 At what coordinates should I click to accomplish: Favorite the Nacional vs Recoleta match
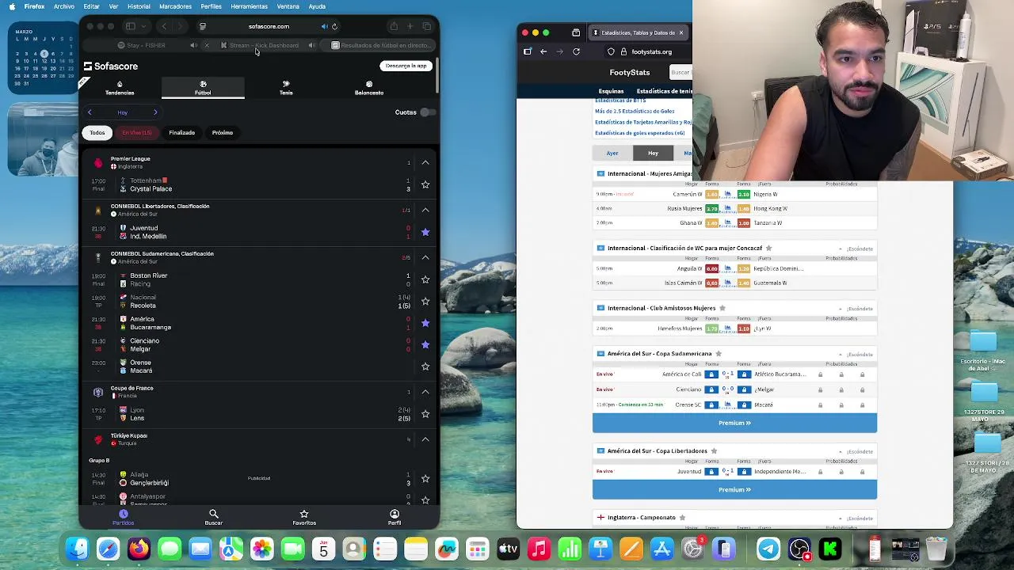click(425, 301)
